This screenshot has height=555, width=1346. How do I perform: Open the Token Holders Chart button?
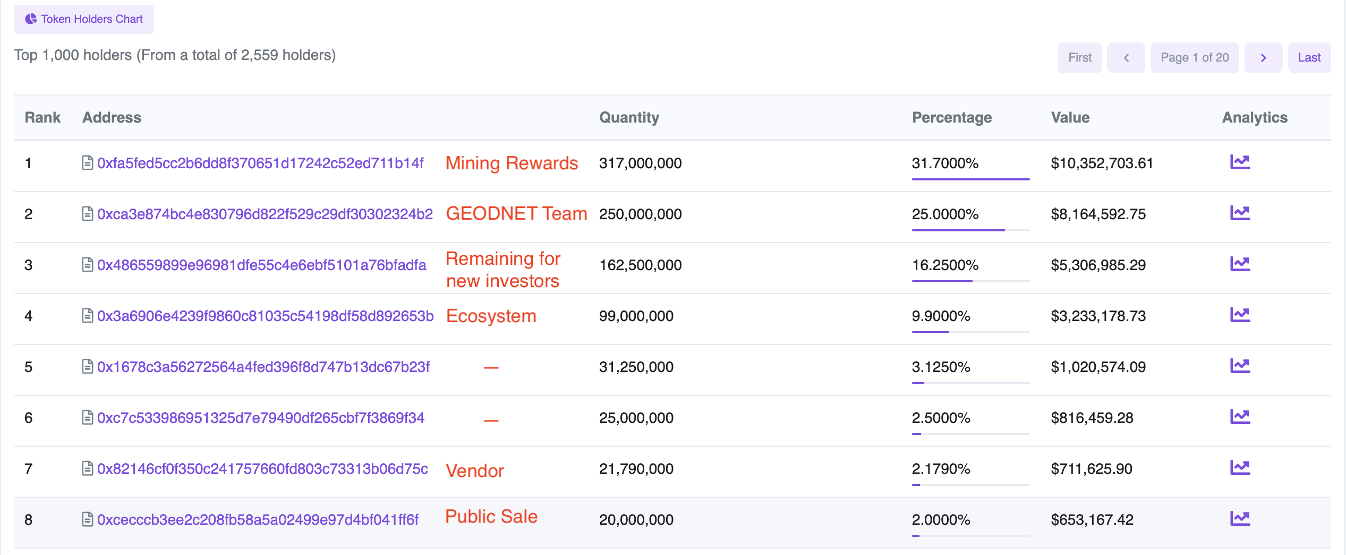click(84, 19)
